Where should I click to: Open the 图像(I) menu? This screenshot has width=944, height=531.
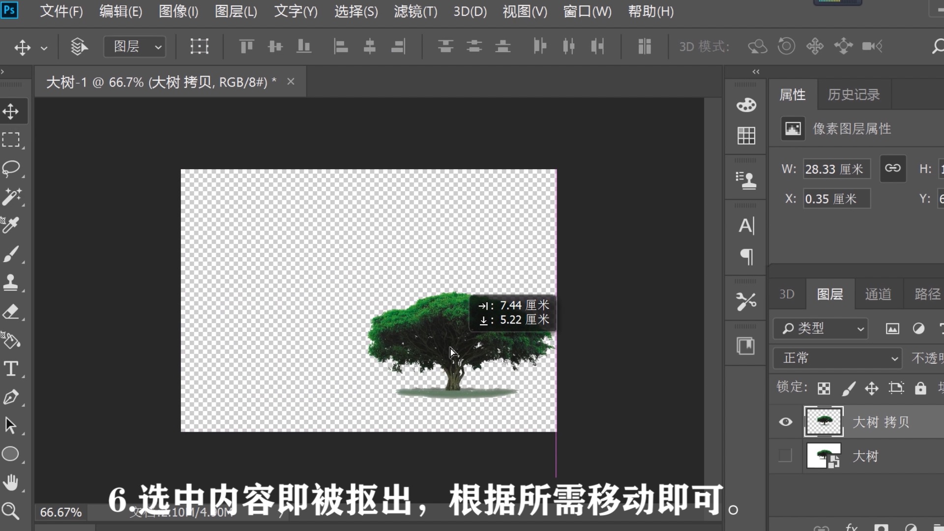click(178, 11)
